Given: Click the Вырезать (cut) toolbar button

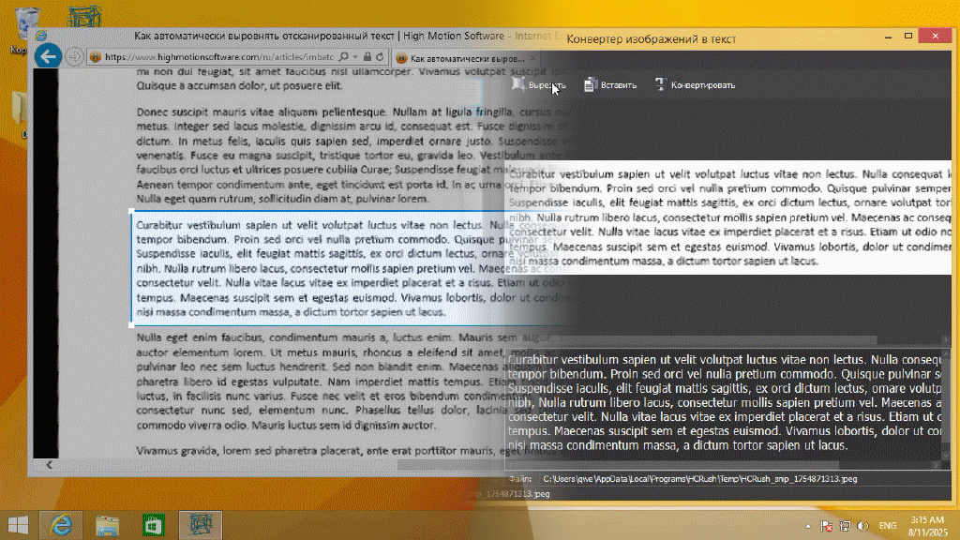Looking at the screenshot, I should [x=539, y=85].
